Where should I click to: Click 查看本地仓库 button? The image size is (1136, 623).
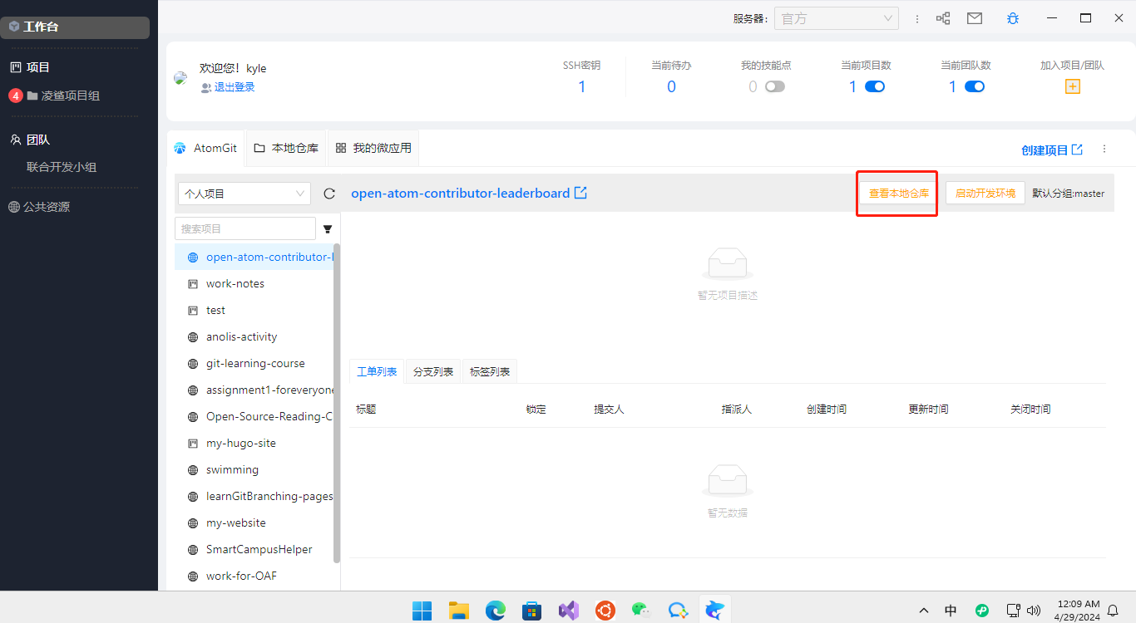tap(899, 194)
